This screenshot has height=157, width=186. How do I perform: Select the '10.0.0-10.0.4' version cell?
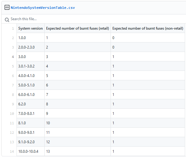(31, 151)
